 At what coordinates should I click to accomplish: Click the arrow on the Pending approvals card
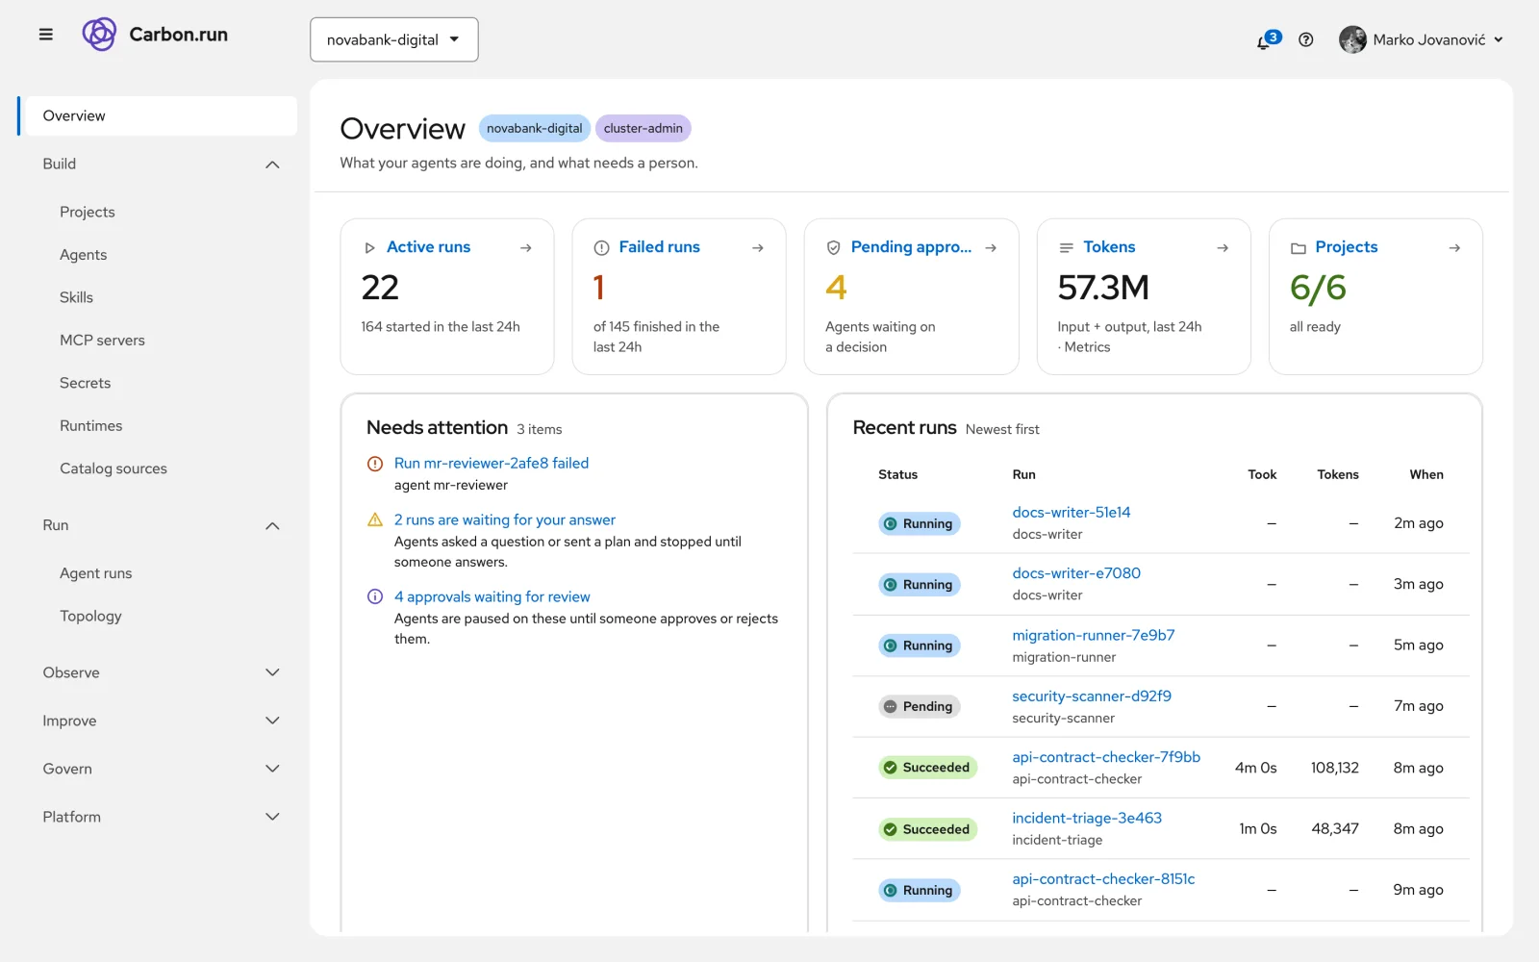click(x=991, y=248)
